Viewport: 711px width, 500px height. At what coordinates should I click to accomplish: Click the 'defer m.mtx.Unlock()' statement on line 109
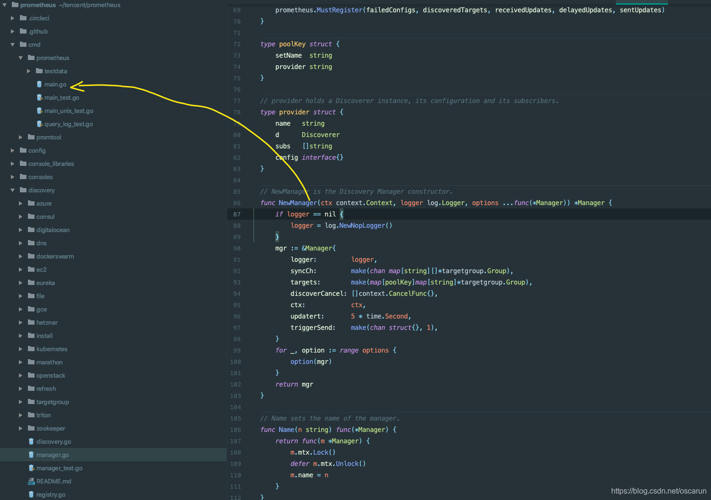point(328,464)
